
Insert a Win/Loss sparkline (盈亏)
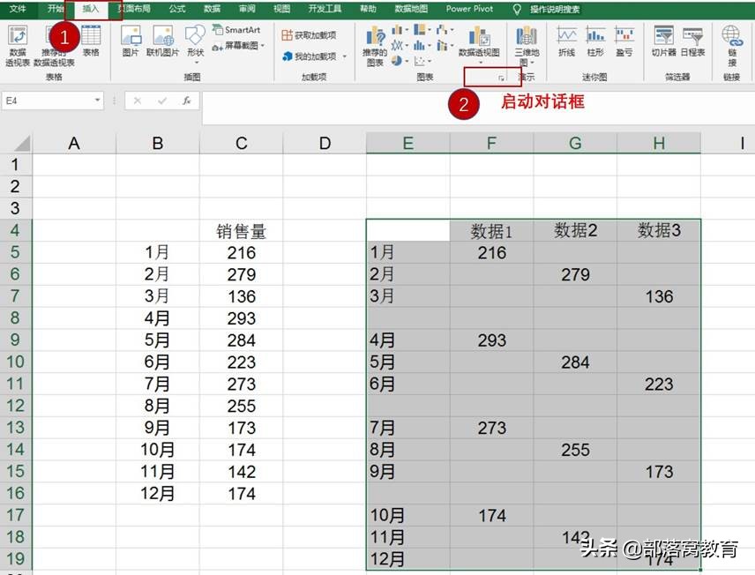click(x=624, y=41)
